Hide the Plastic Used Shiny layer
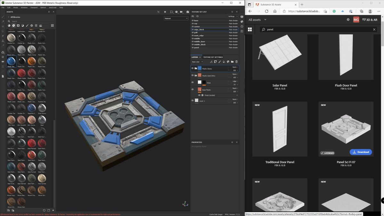This screenshot has width=384, height=216. point(193,76)
